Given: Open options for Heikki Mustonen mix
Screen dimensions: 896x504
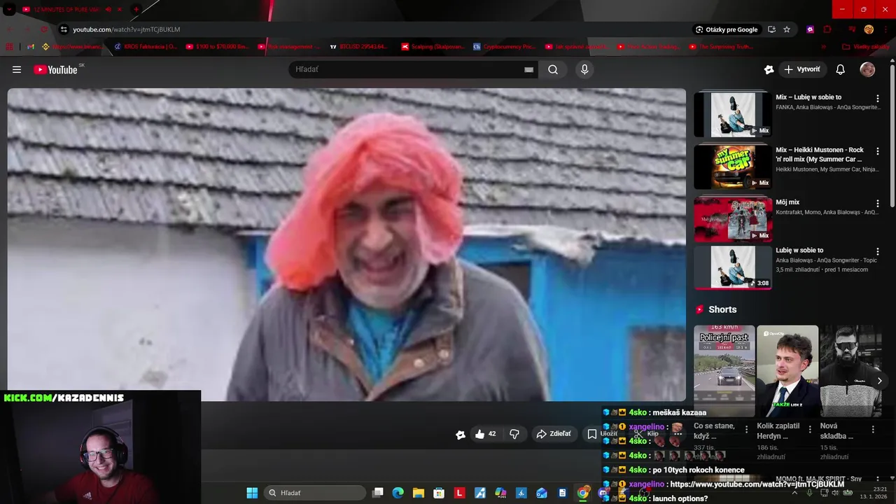Looking at the screenshot, I should (878, 151).
